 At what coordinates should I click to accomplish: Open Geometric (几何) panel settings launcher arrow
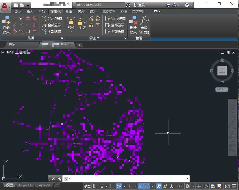point(62,38)
